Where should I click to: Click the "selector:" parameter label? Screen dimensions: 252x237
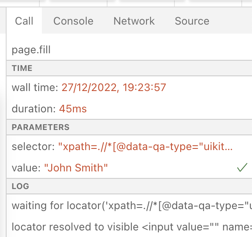click(33, 147)
